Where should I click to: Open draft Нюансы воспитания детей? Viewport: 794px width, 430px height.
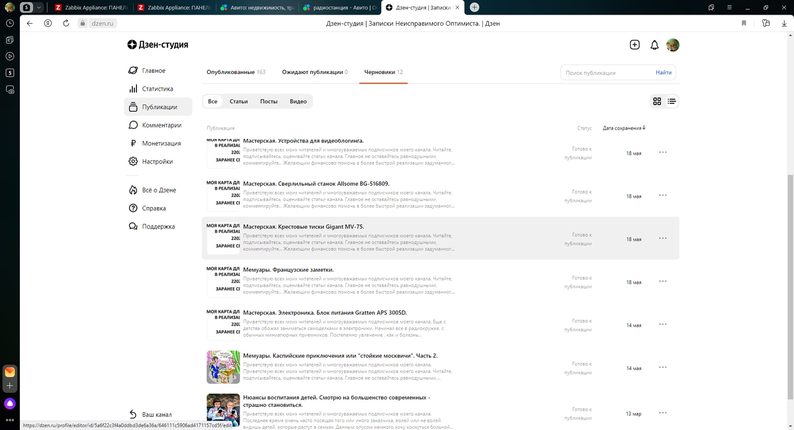pyautogui.click(x=337, y=401)
